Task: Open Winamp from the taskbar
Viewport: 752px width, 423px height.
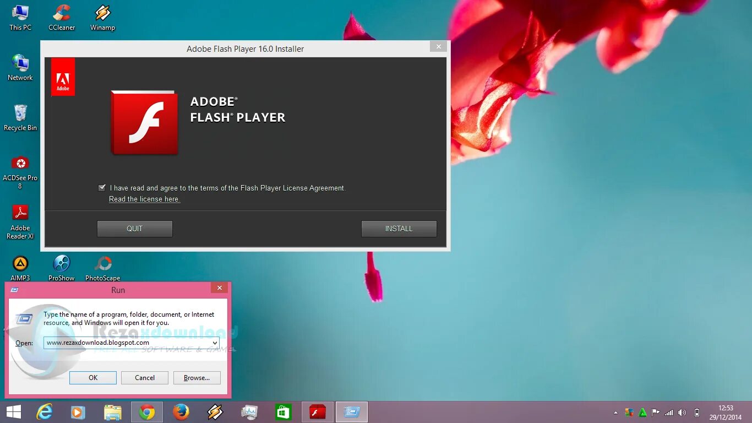Action: pos(215,412)
